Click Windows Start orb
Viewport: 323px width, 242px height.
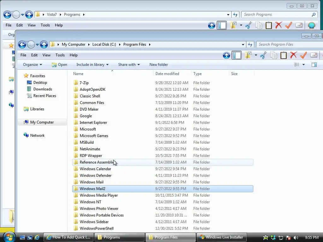point(9,237)
